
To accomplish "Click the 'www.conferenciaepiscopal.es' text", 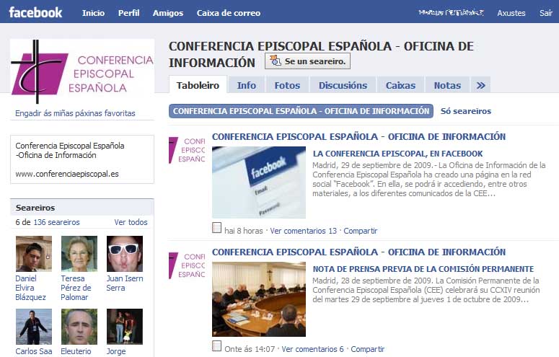I will pyautogui.click(x=67, y=174).
